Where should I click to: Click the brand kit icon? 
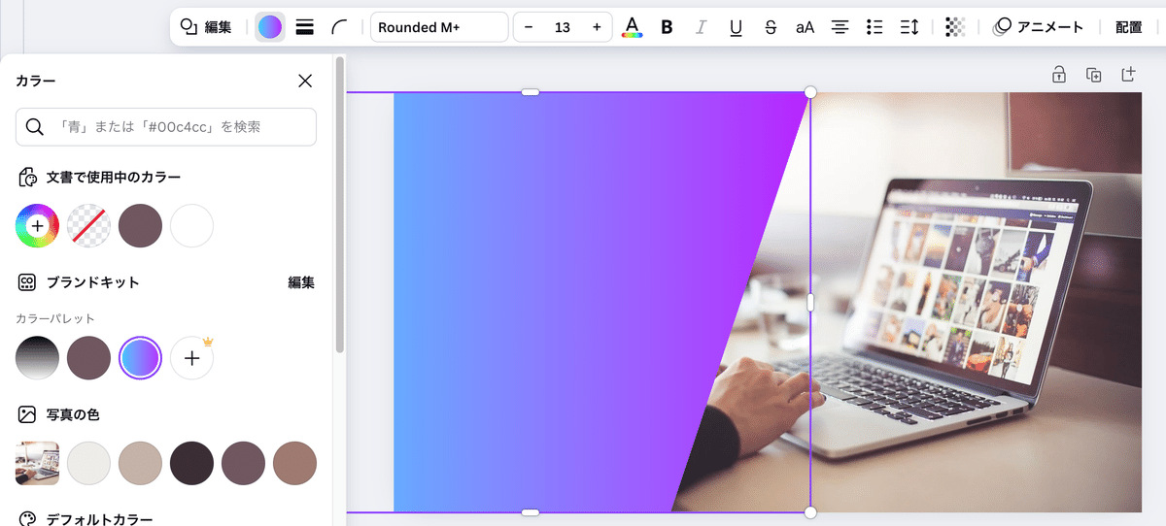tap(27, 282)
